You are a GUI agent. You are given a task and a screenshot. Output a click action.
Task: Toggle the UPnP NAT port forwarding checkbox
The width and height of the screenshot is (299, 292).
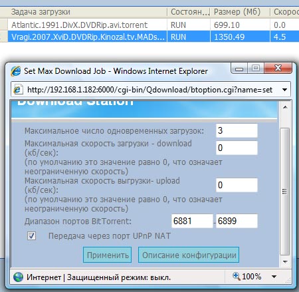click(x=31, y=236)
